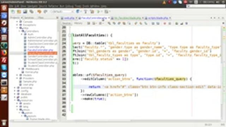This screenshot has height=127, width=226.
Task: Select Kernel.php in project tree
Action: (x=31, y=72)
